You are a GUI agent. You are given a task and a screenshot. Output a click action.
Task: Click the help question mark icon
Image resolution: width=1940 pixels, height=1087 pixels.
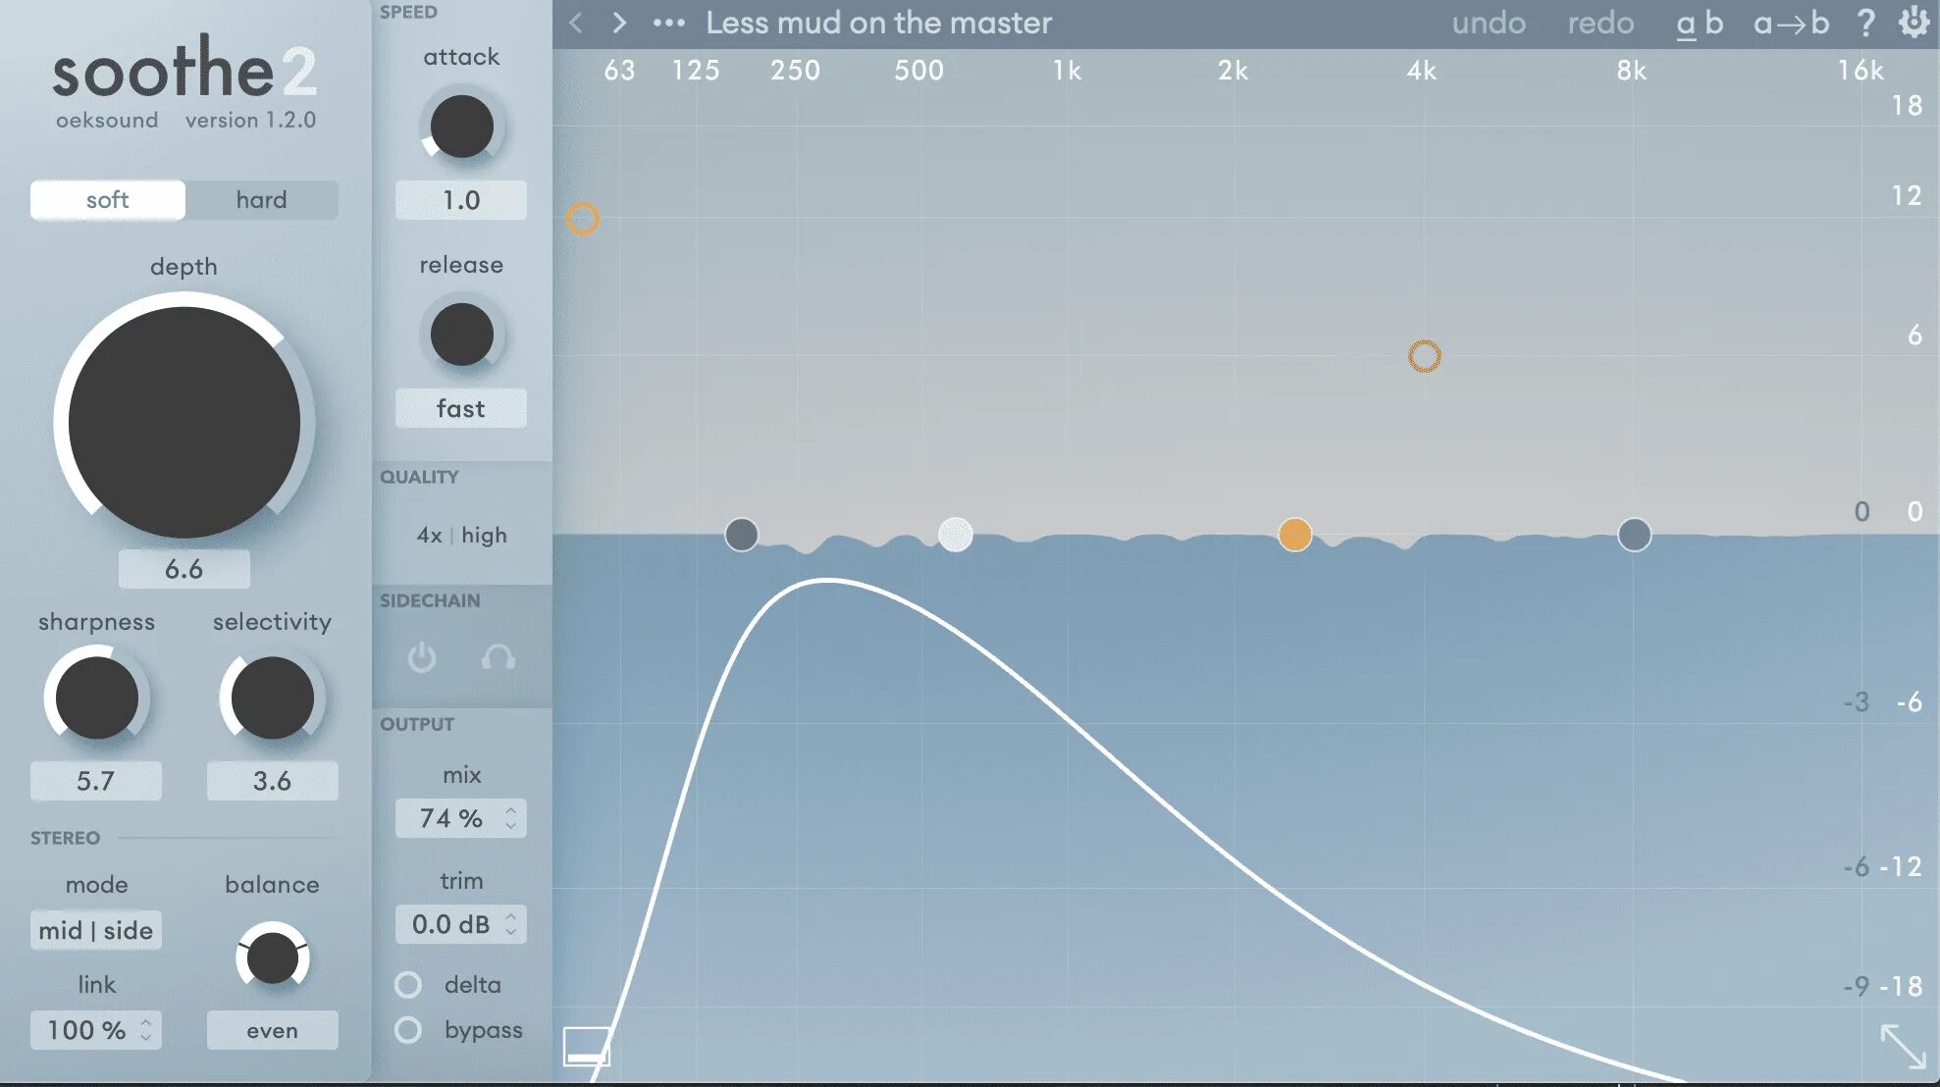pyautogui.click(x=1866, y=22)
